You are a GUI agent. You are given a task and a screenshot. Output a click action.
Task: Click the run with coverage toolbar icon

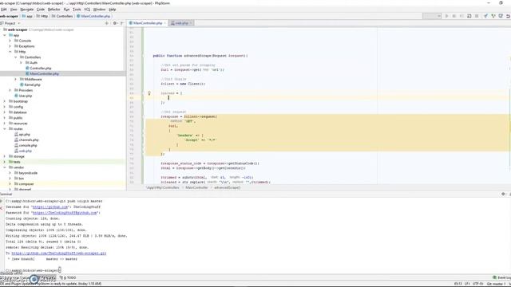click(461, 16)
